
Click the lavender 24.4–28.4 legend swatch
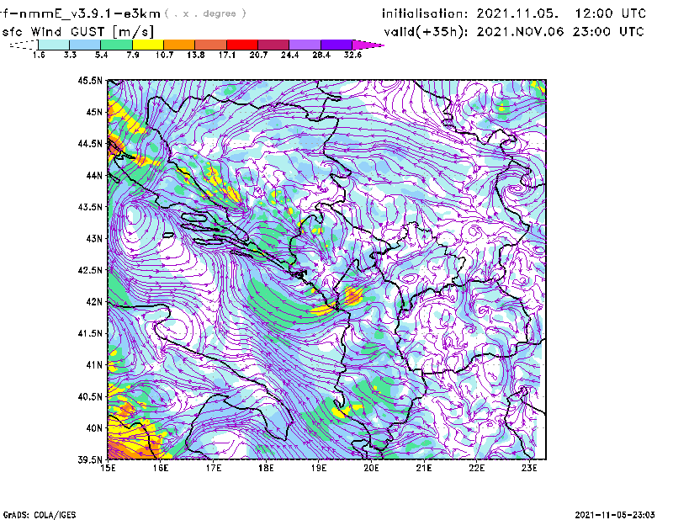coord(305,45)
